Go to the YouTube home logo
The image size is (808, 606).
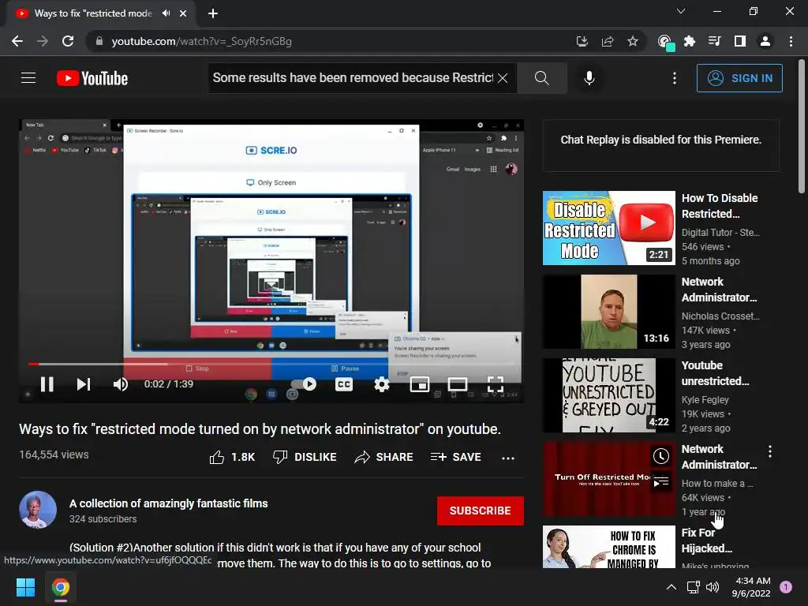[92, 78]
